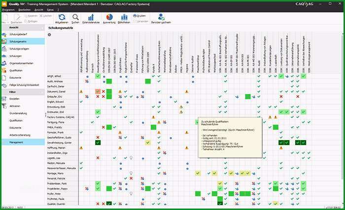Image resolution: width=345 pixels, height=210 pixels.
Task: Open Suchen with the magnifier icon
Action: (75, 17)
